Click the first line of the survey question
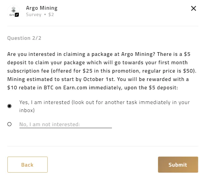Image resolution: width=205 pixels, height=180 pixels. click(x=99, y=54)
